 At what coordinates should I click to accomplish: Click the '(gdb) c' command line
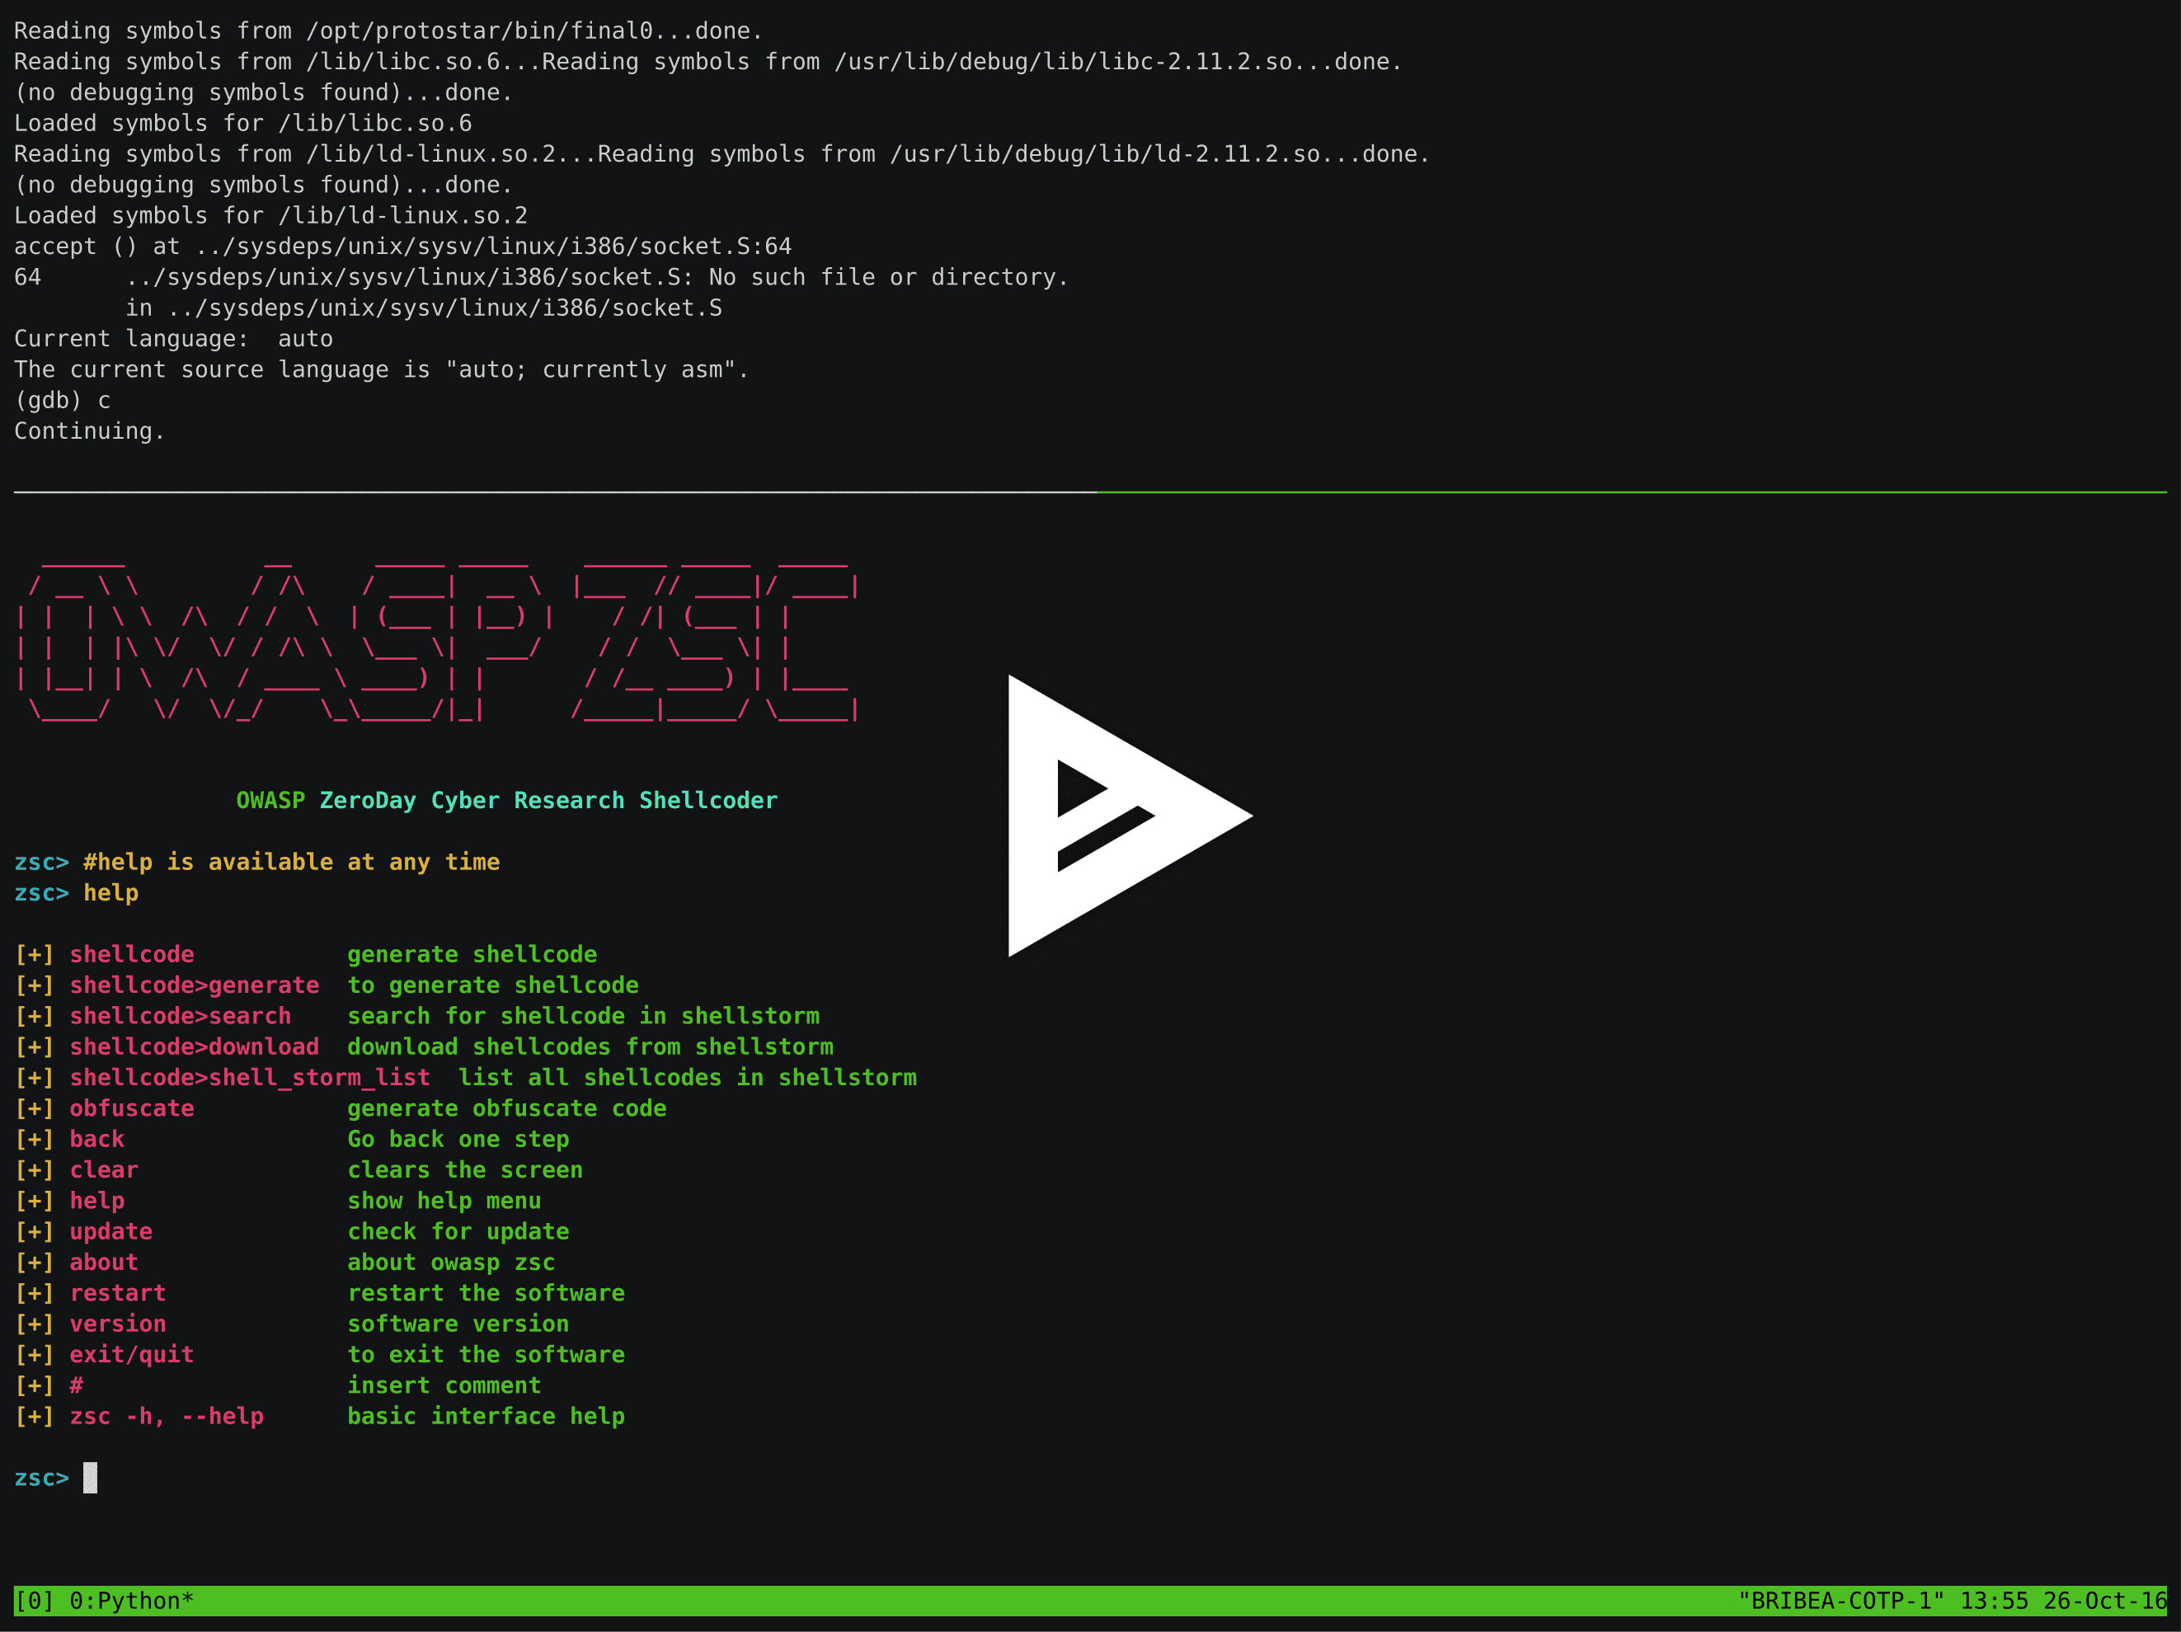tap(62, 400)
